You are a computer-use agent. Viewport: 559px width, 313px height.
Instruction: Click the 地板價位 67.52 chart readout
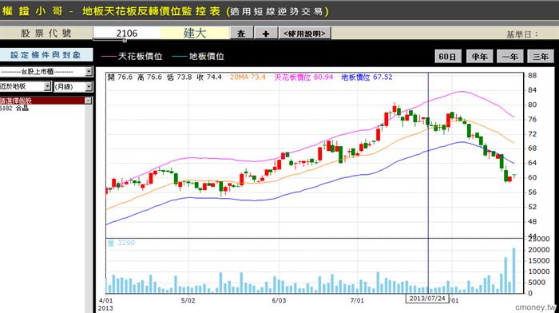pyautogui.click(x=367, y=77)
